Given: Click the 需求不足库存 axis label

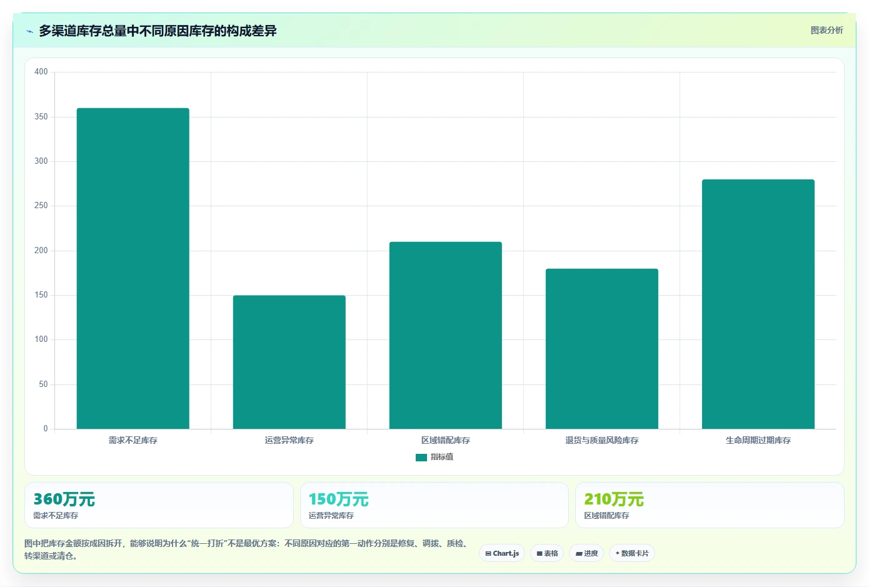Looking at the screenshot, I should coord(133,440).
